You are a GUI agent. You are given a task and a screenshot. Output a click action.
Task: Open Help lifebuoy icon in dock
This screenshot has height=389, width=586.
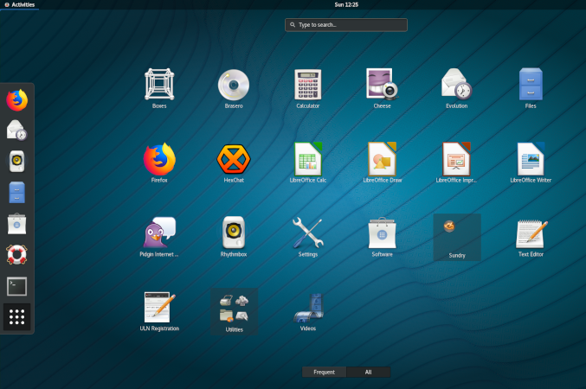(x=16, y=255)
